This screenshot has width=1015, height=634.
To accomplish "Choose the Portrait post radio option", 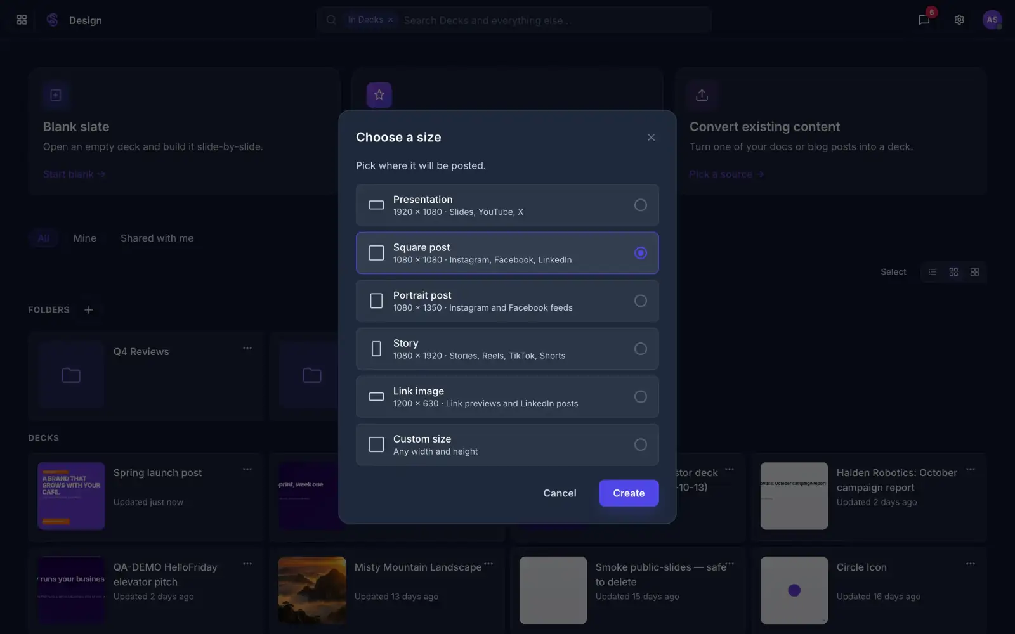I will (x=641, y=301).
